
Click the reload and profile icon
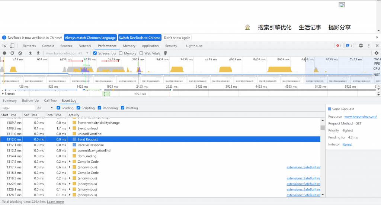(x=12, y=53)
